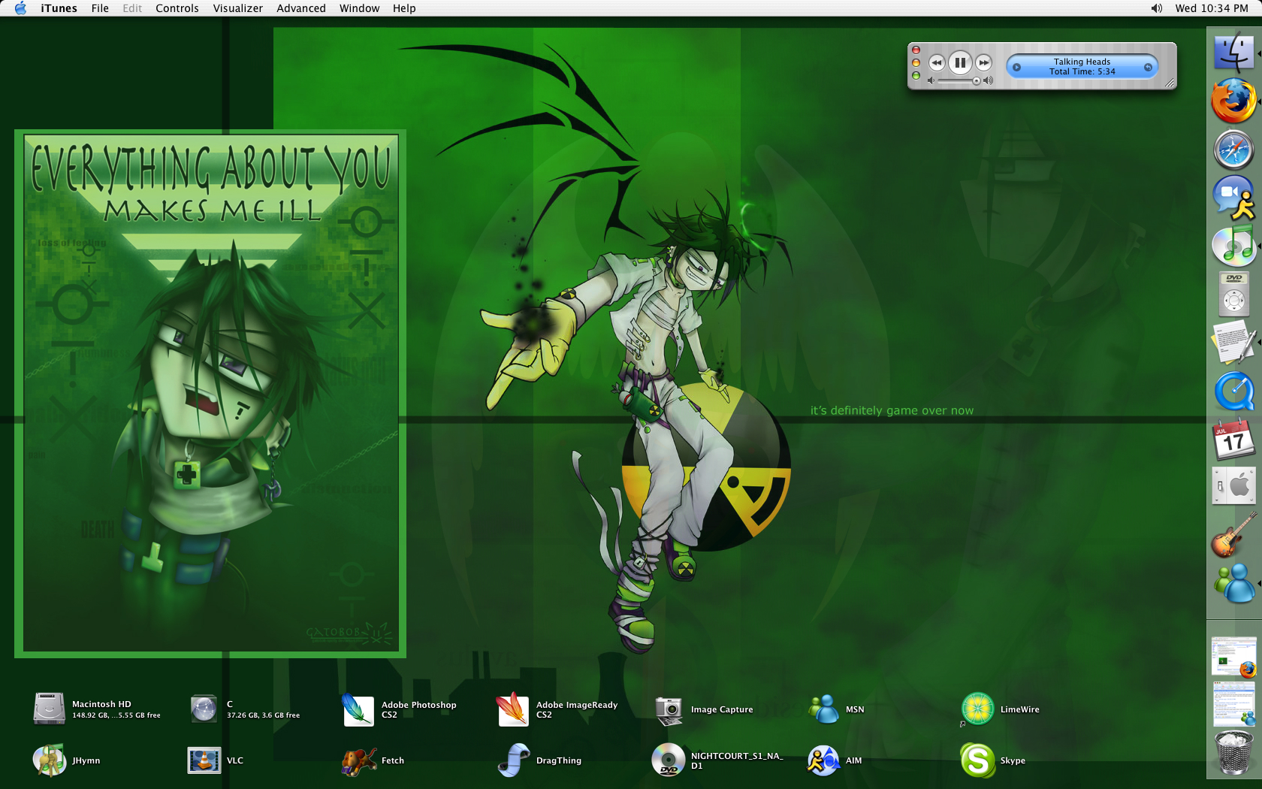Screen dimensions: 1262x789
Task: Restore the minimized Firefox window in Dock
Action: pyautogui.click(x=1233, y=657)
